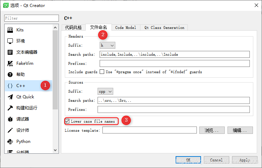Select the C++ curly braces icon
This screenshot has width=262, height=168.
tap(10, 86)
